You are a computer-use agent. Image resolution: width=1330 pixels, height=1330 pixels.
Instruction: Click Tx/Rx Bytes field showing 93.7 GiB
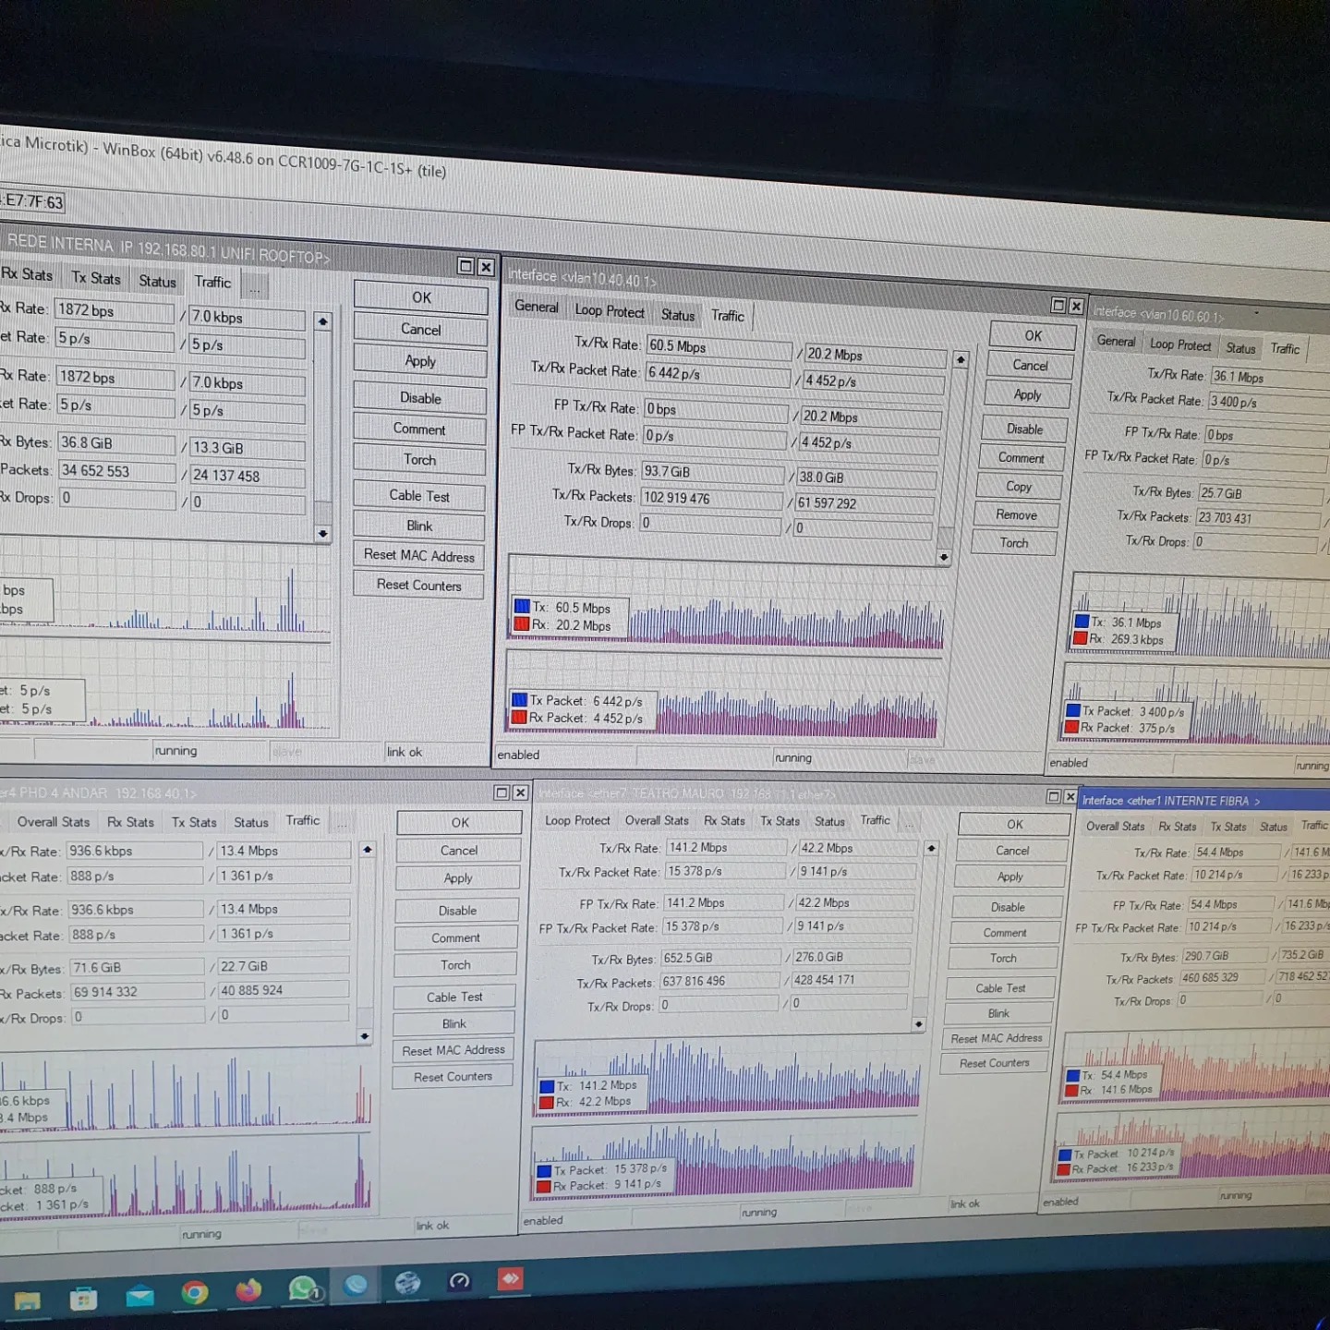pos(711,472)
